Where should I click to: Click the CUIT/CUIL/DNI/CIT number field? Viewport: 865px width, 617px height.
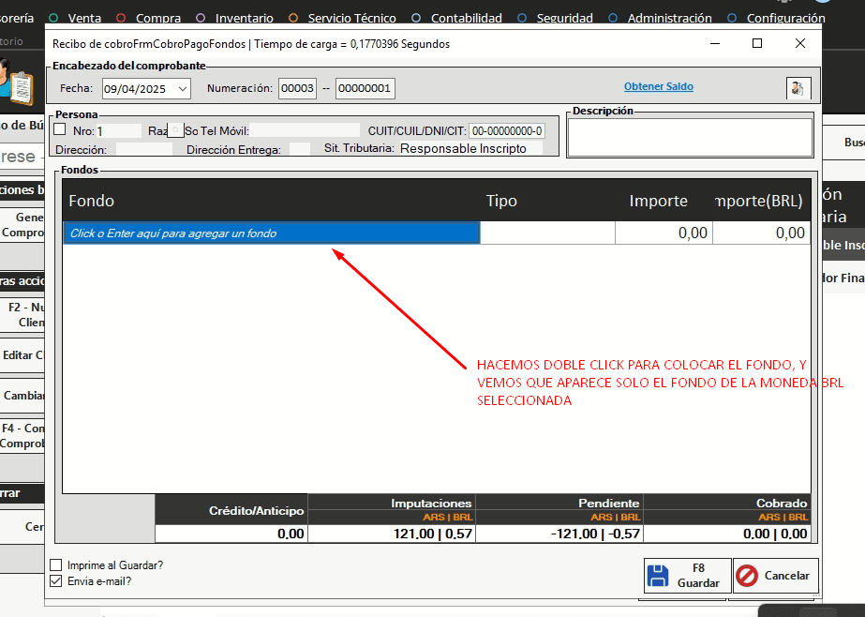pyautogui.click(x=507, y=131)
